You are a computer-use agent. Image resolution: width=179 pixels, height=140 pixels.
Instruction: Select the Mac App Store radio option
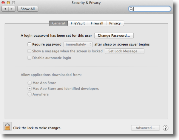(x=30, y=83)
